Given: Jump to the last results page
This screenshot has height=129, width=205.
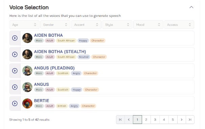Looking at the screenshot, I should (190, 120).
